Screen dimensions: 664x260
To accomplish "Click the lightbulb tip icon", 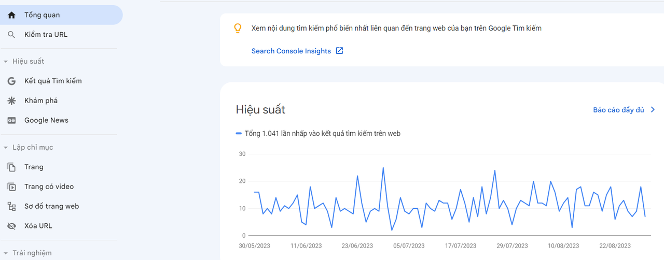I will coord(238,28).
